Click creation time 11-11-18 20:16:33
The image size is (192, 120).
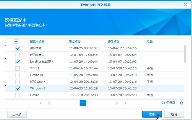(x=83, y=95)
